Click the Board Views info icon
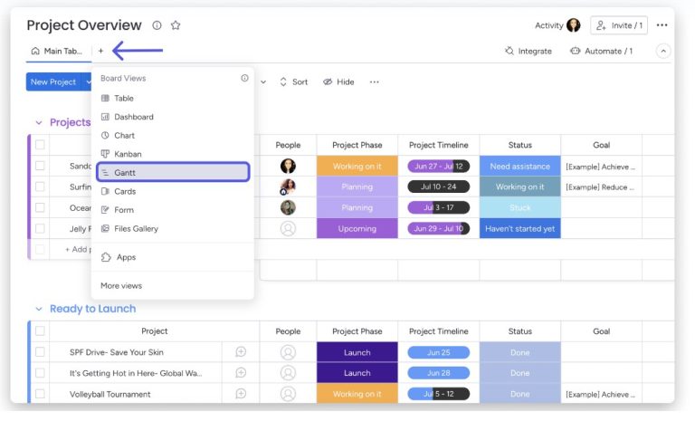Image resolution: width=695 pixels, height=421 pixels. (x=244, y=79)
